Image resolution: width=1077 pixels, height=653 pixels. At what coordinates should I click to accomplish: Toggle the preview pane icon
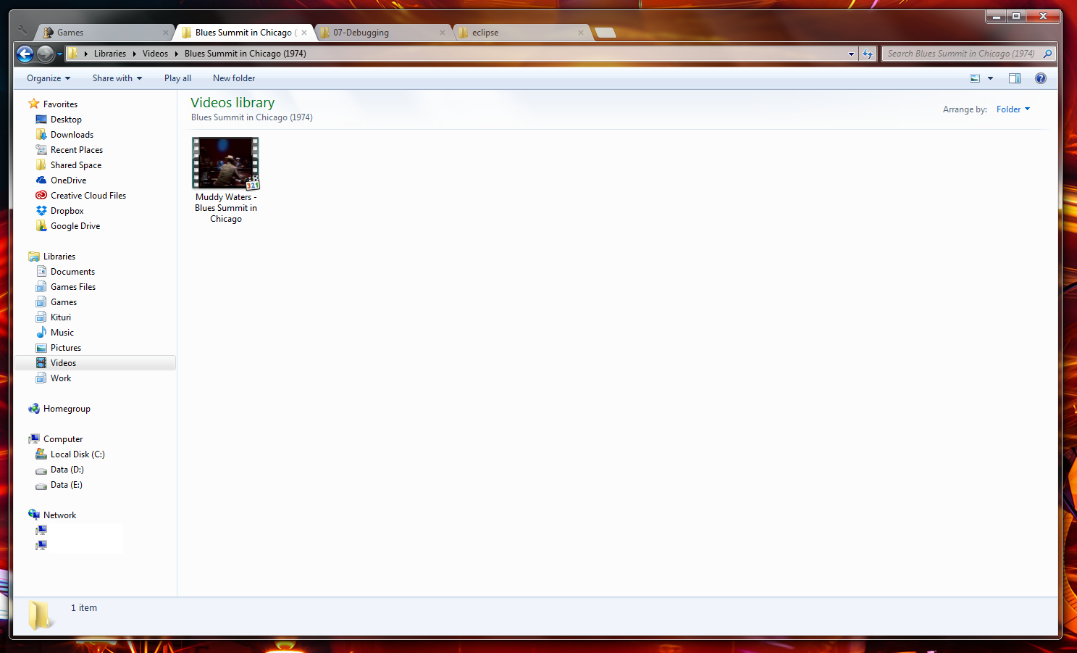coord(1015,78)
